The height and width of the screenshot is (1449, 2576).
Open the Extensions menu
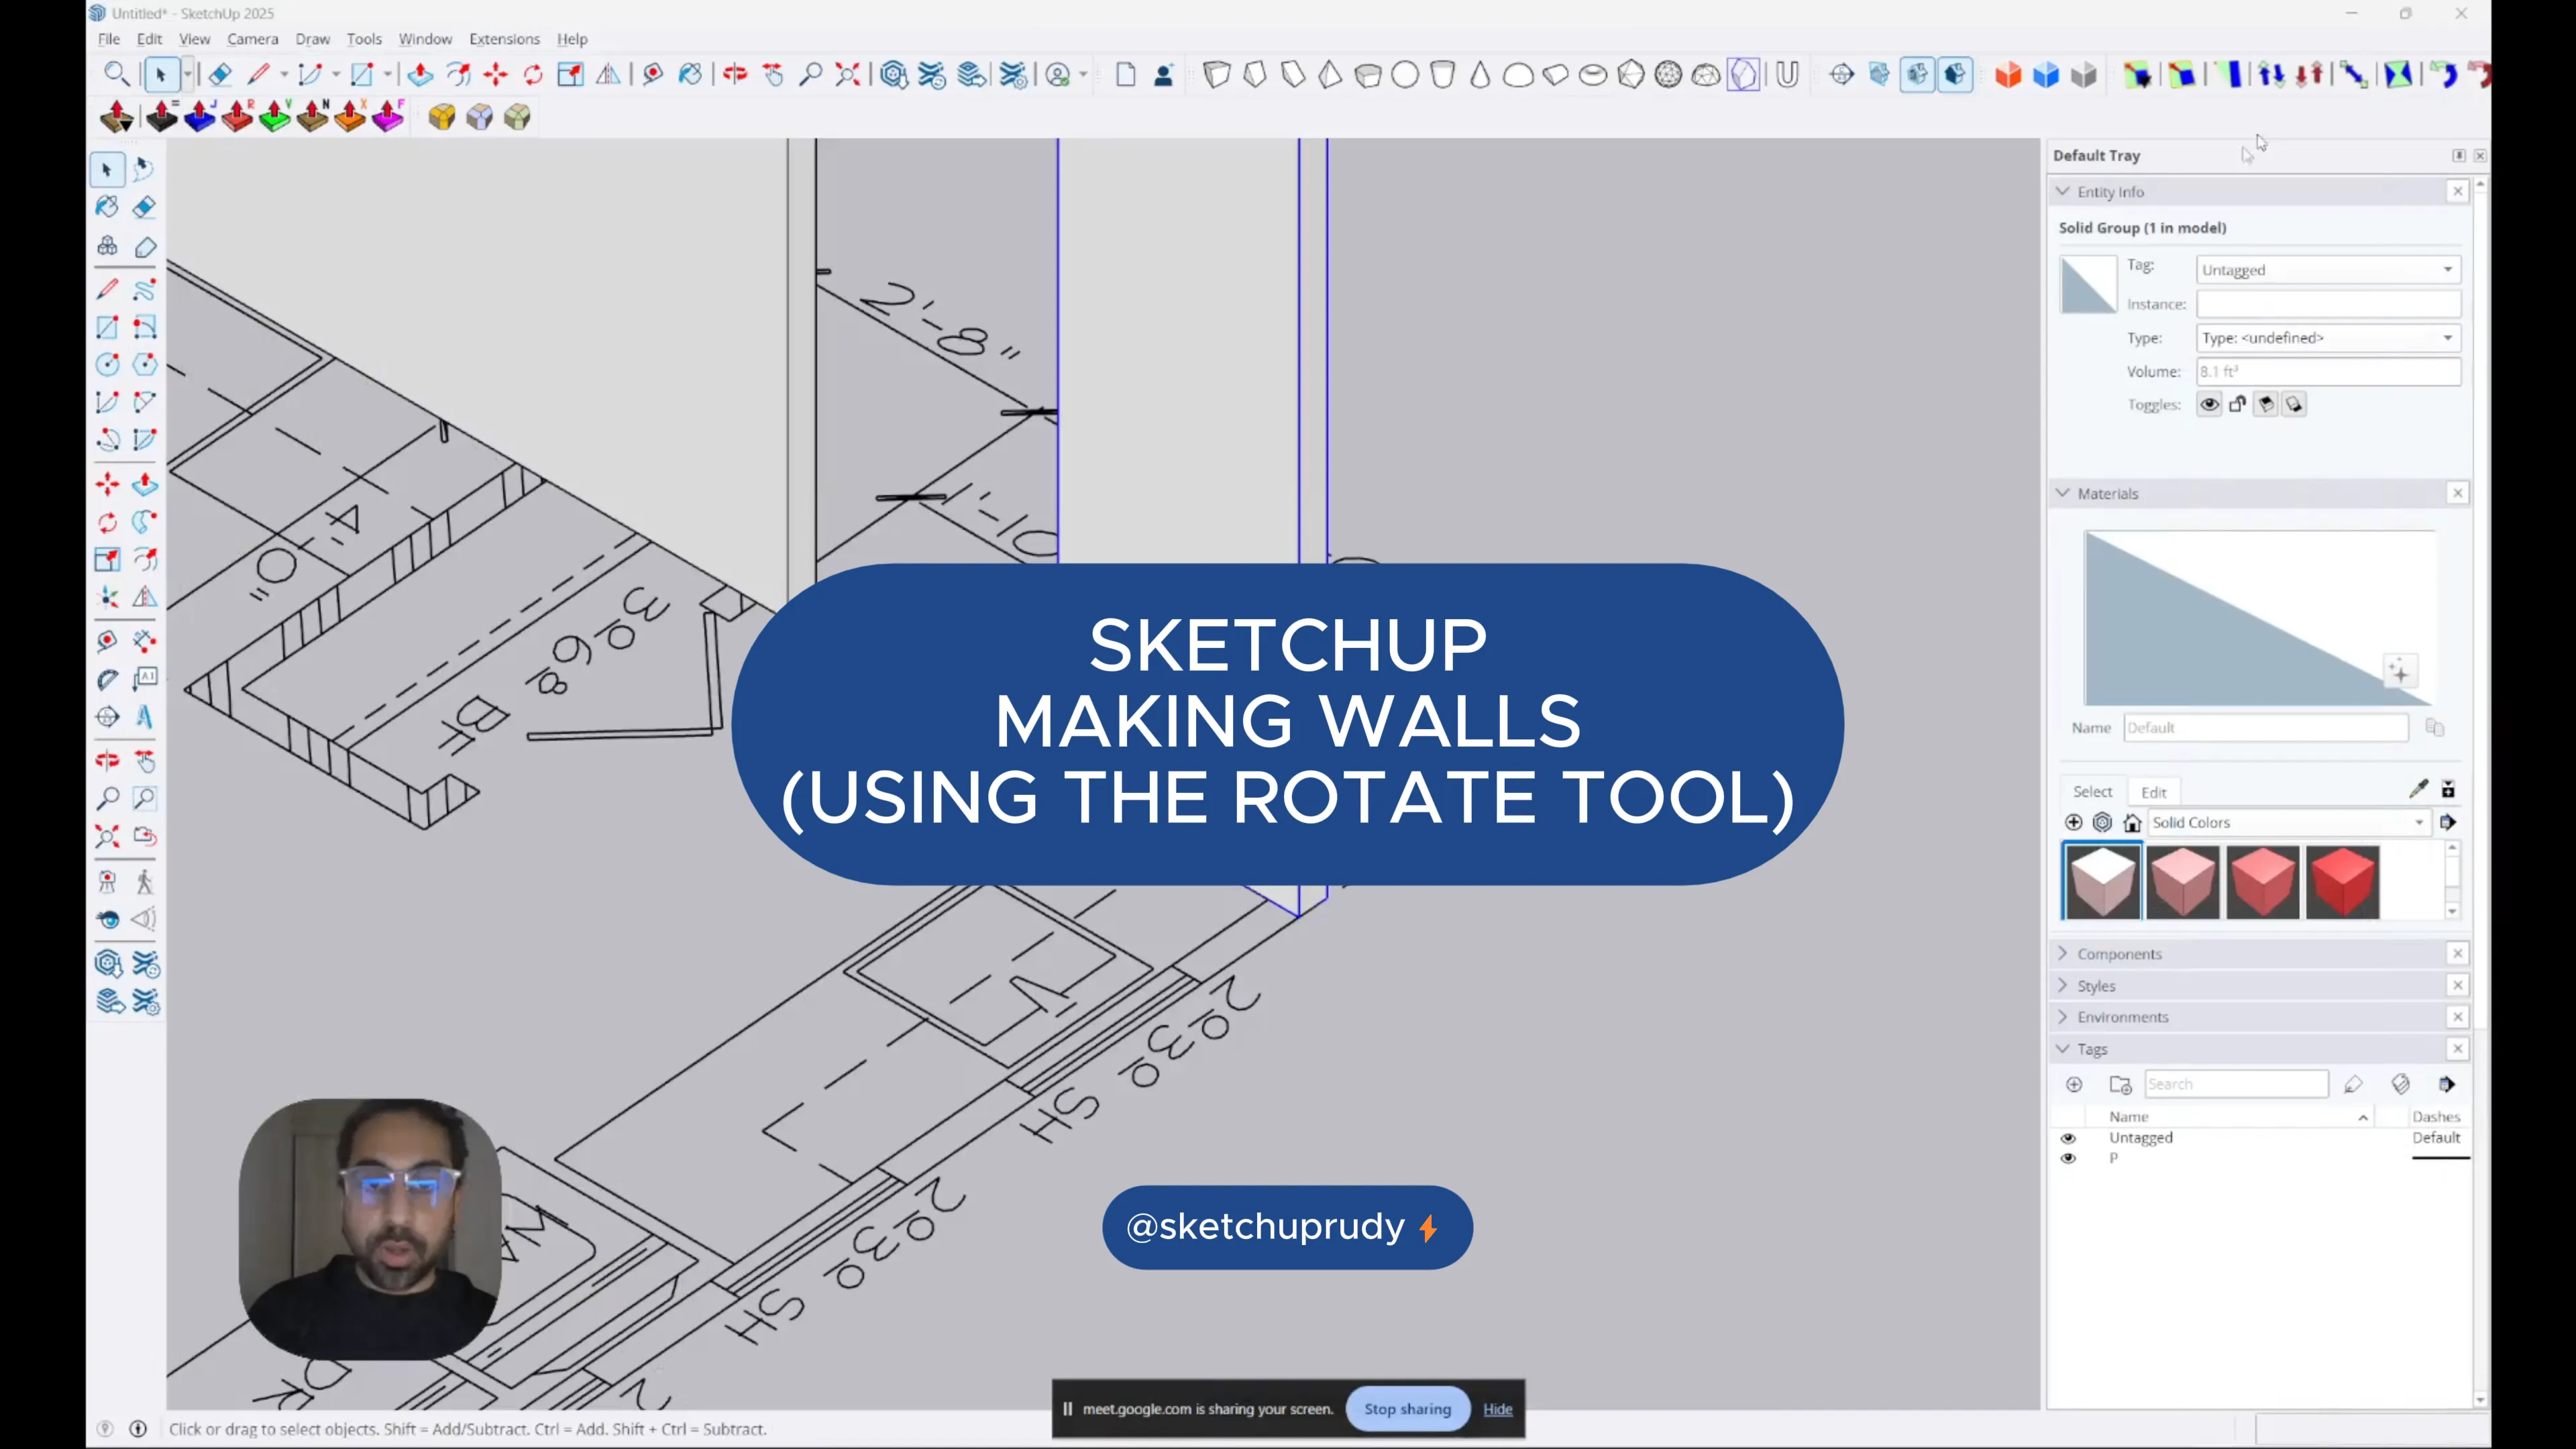[504, 39]
